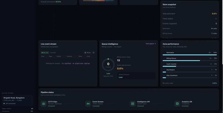
Task: Click the Pipeline status heading
Action: 47,92
